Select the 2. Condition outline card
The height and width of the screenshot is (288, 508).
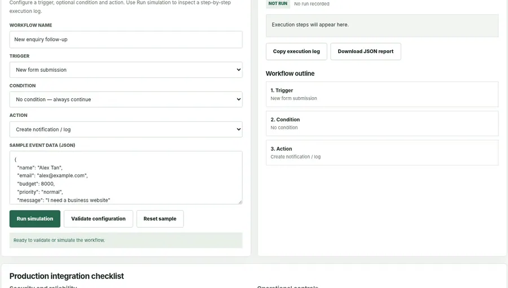(x=382, y=124)
